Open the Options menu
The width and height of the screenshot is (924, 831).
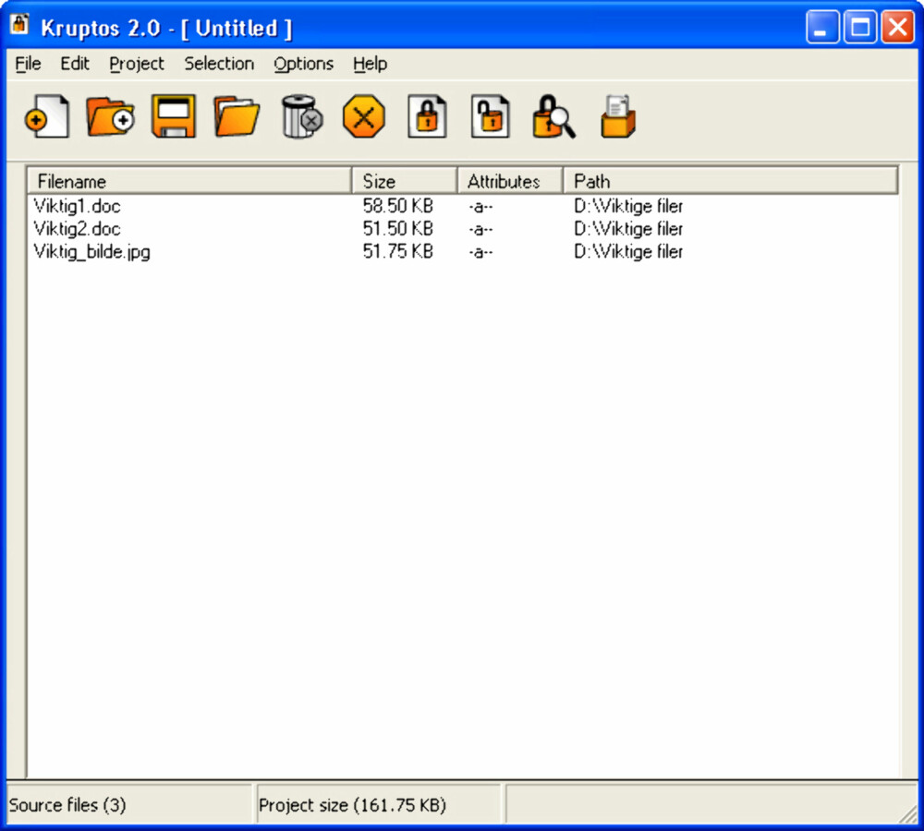click(x=303, y=64)
